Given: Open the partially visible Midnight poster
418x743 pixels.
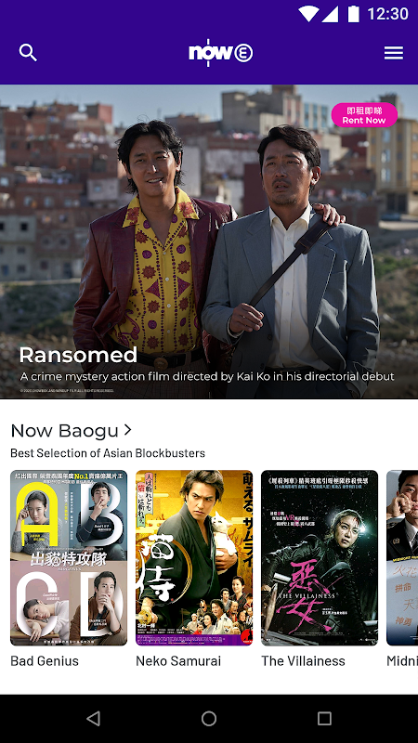Looking at the screenshot, I should pyautogui.click(x=402, y=558).
